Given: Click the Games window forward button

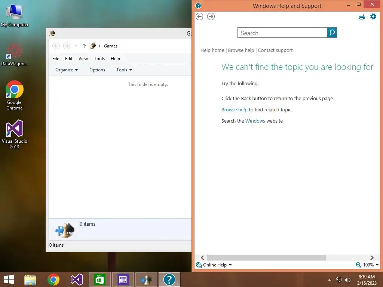Looking at the screenshot, I should pos(67,46).
